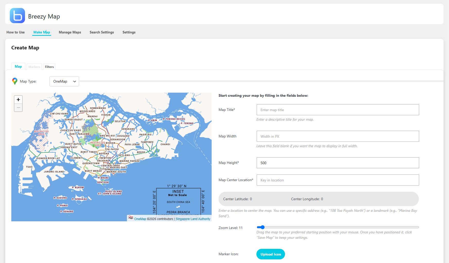Viewport: 449px width, 263px height.
Task: Click P. UBIN label on the map
Action: (152, 120)
